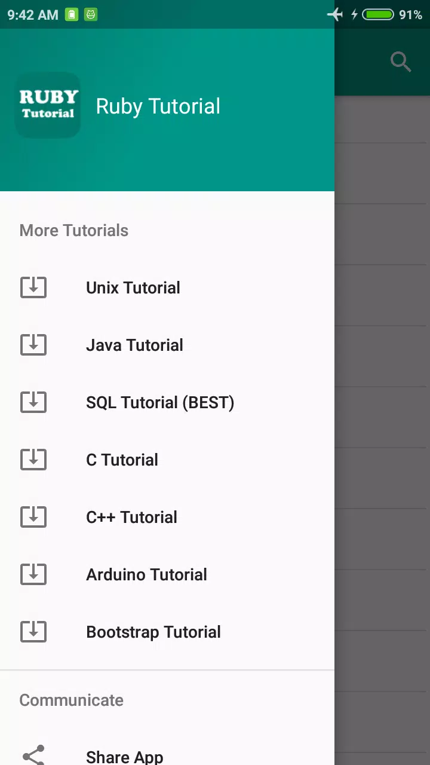Viewport: 430px width, 765px height.
Task: Click download icon beside Bootstrap Tutorial
Action: [x=33, y=632]
